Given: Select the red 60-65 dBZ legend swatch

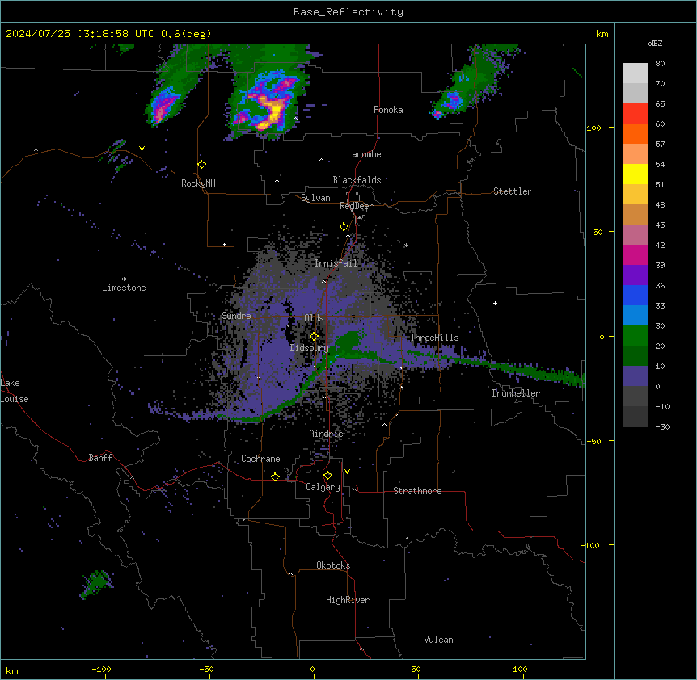Looking at the screenshot, I should [636, 114].
